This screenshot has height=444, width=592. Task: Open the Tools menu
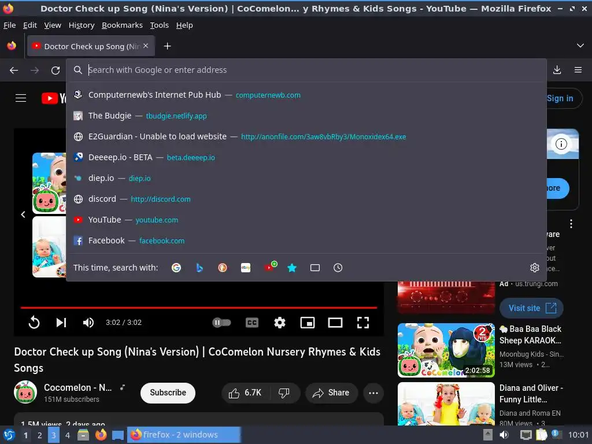pyautogui.click(x=160, y=25)
